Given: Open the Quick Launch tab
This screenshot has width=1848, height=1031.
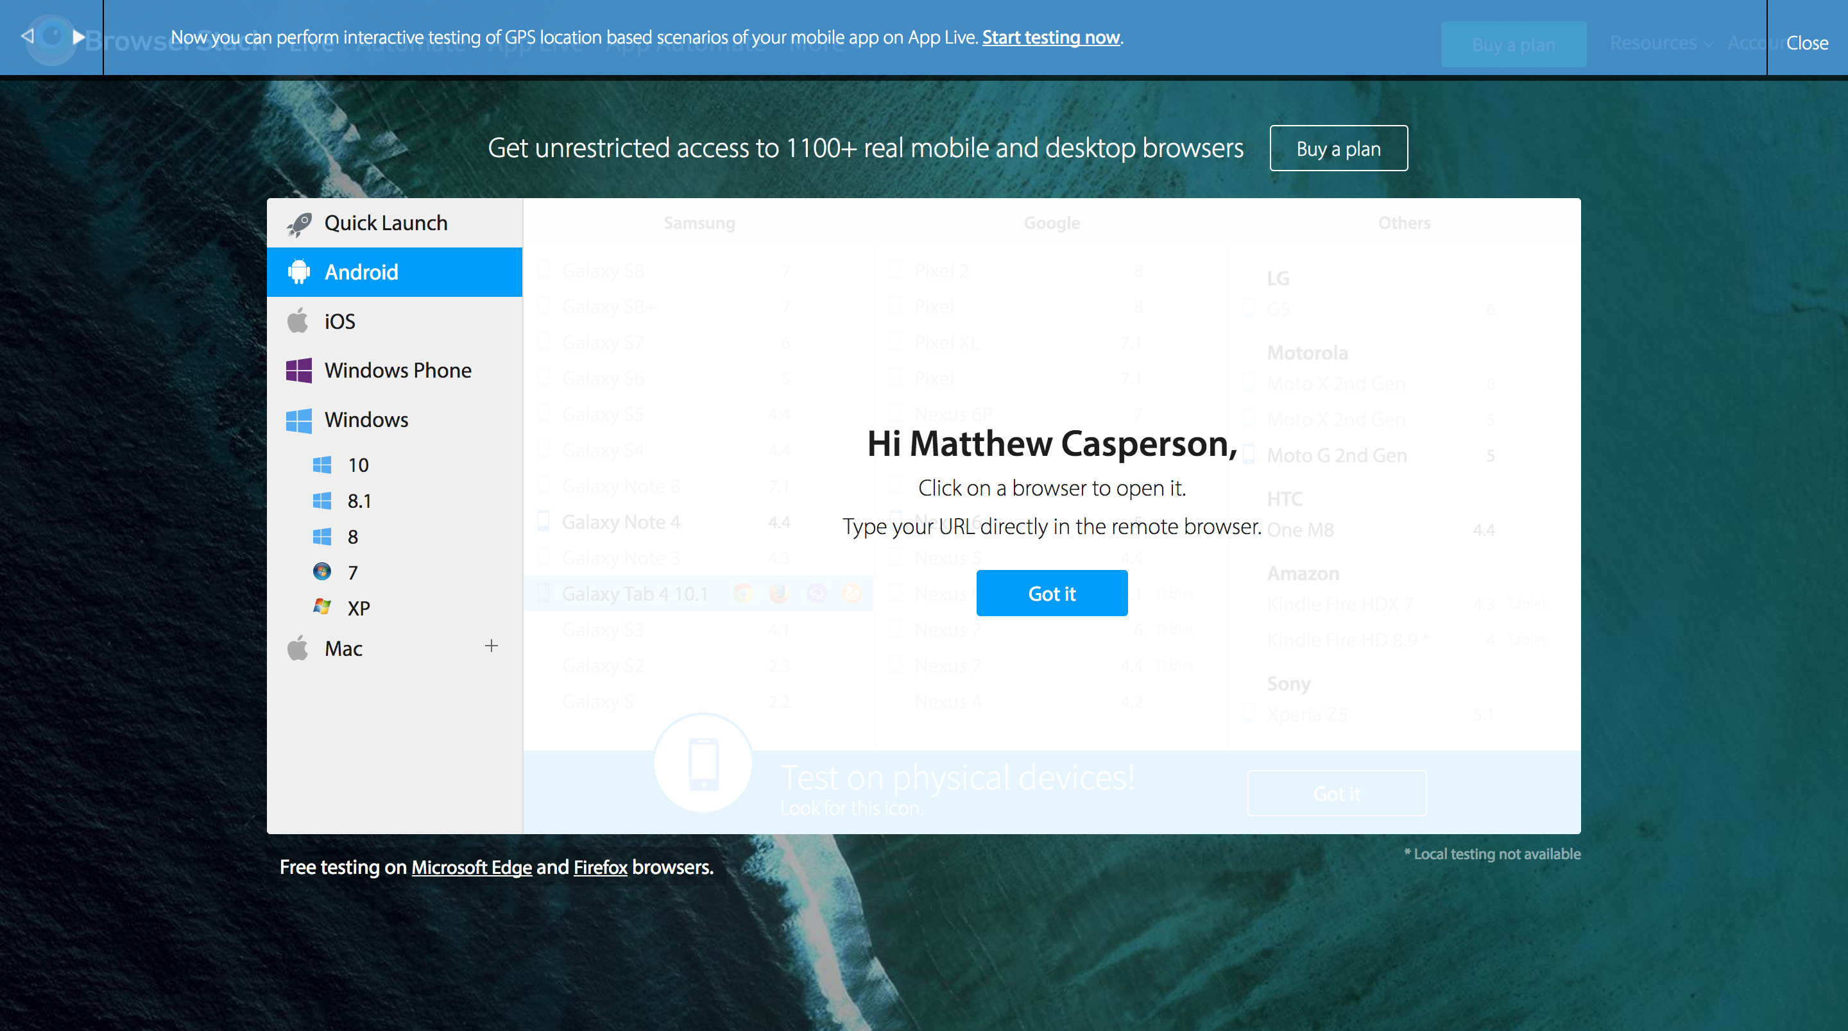Looking at the screenshot, I should (385, 223).
